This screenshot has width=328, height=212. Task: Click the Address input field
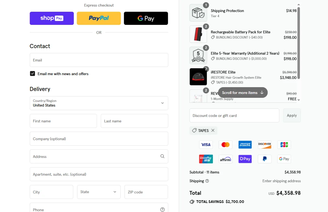(99, 157)
